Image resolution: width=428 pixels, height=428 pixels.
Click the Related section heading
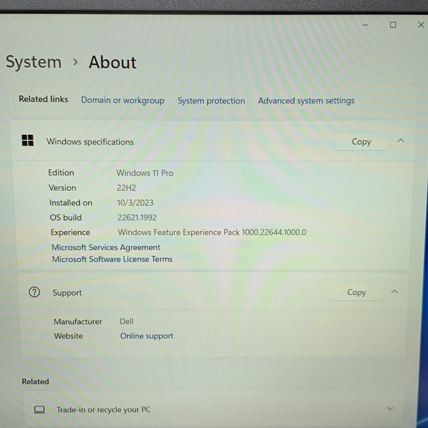click(35, 381)
